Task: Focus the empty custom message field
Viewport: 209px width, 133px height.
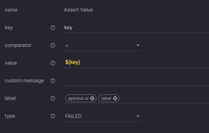Action: click(x=135, y=81)
